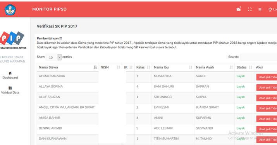
Task: Sort table by Nama Ibu column
Action: pyautogui.click(x=173, y=67)
